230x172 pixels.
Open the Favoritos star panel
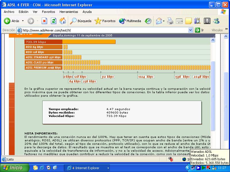coord(105,21)
